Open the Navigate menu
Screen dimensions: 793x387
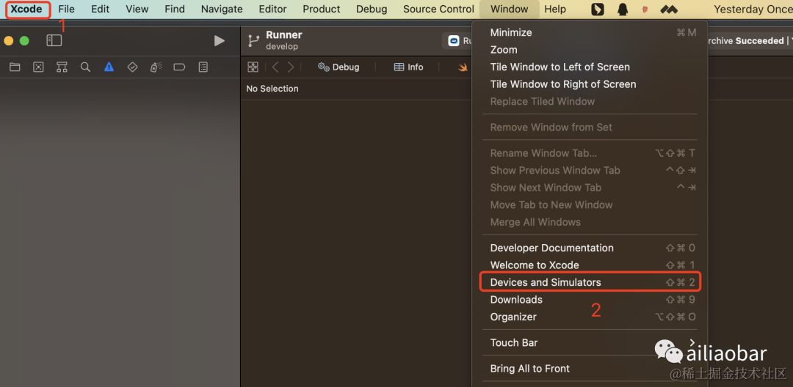coord(222,9)
